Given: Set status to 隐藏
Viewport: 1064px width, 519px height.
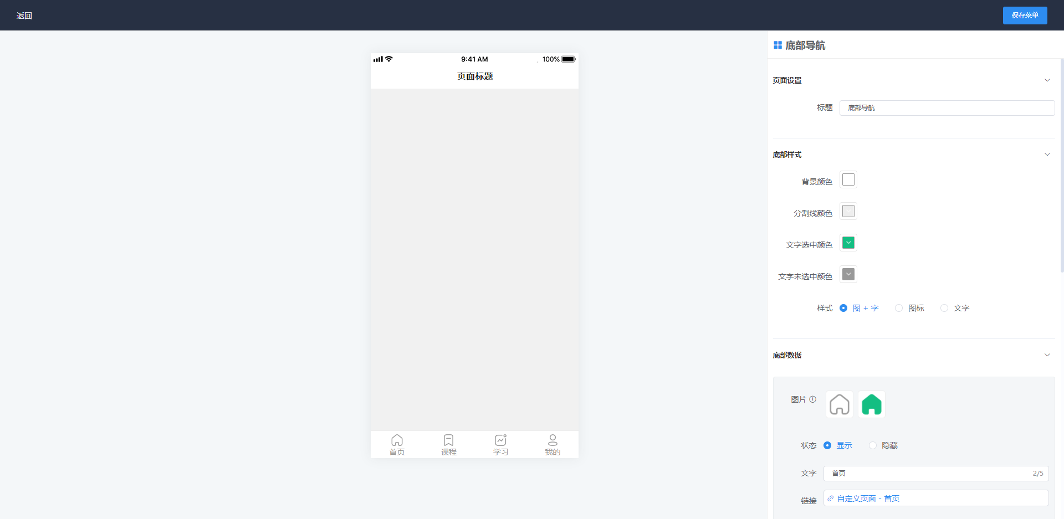Looking at the screenshot, I should tap(873, 445).
